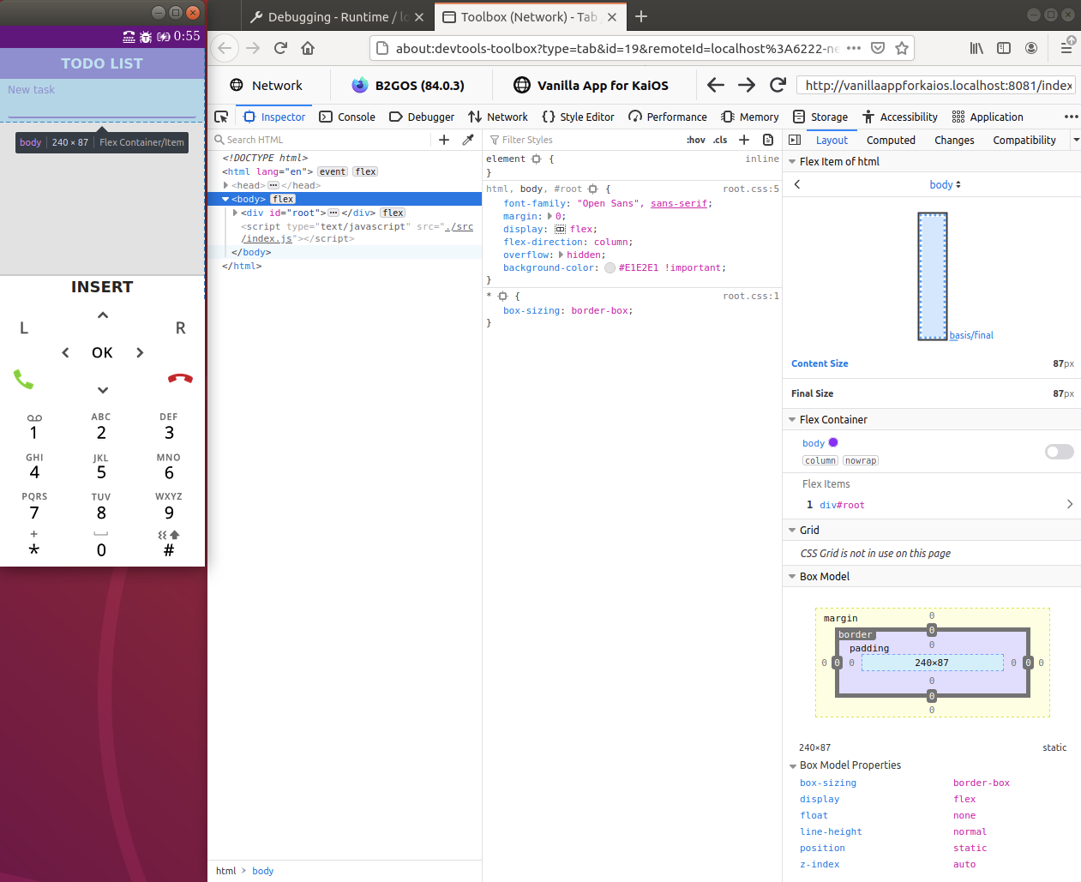The width and height of the screenshot is (1081, 882).
Task: Reload the remote app page
Action: coord(778,85)
